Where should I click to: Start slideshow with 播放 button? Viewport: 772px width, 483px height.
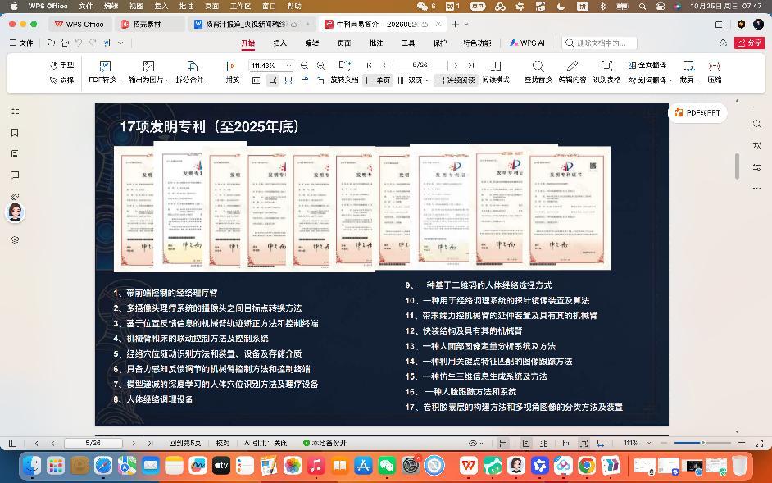[232, 72]
